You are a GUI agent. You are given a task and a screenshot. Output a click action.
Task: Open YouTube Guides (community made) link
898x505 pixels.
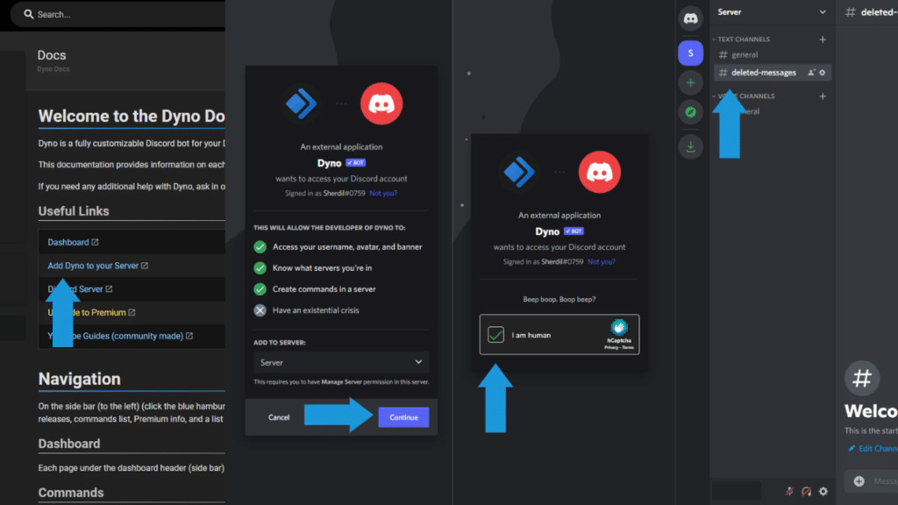[115, 336]
